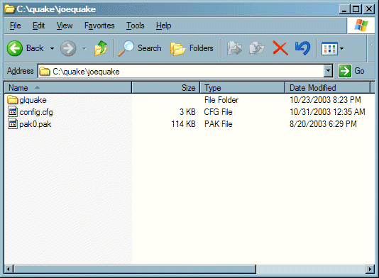This screenshot has height=278, width=379.
Task: Open the Help menu
Action: [164, 26]
